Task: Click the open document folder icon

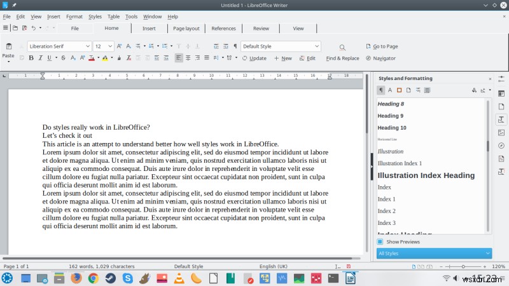Action: tap(15, 28)
